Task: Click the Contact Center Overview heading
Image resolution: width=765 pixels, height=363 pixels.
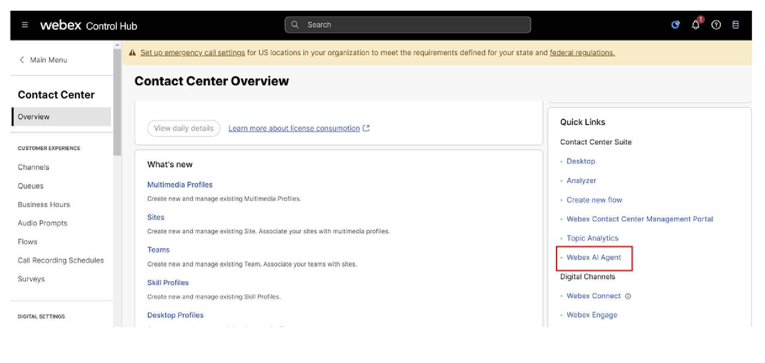Action: (x=212, y=81)
